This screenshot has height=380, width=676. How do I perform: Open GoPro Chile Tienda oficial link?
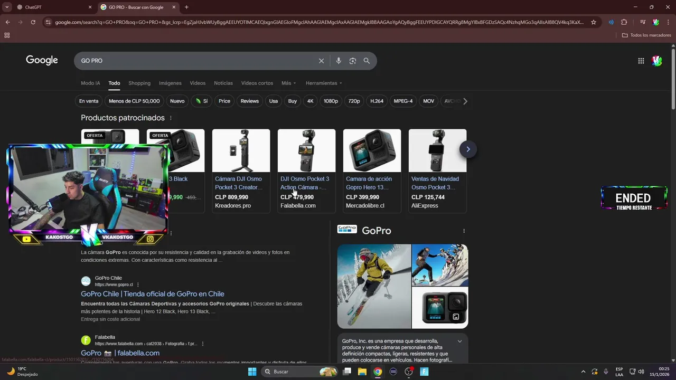coord(153,294)
